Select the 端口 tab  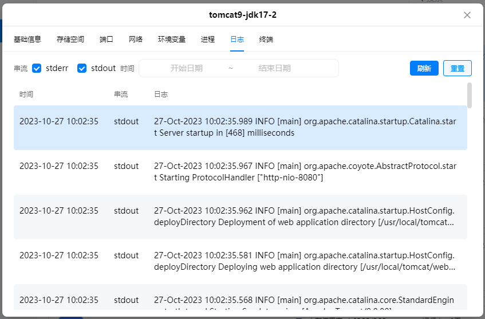[106, 40]
